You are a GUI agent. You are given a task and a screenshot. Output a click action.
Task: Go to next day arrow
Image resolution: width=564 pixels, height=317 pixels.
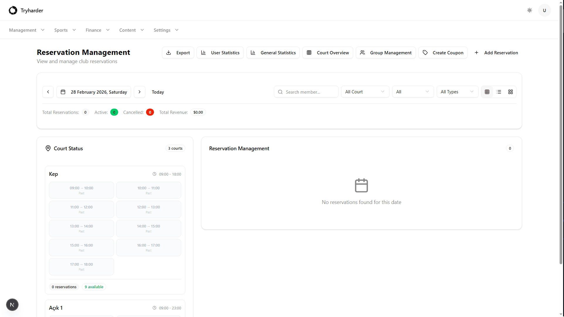(140, 92)
